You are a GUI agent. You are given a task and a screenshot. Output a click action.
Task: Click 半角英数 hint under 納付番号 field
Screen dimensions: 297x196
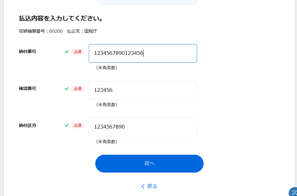[x=107, y=68]
